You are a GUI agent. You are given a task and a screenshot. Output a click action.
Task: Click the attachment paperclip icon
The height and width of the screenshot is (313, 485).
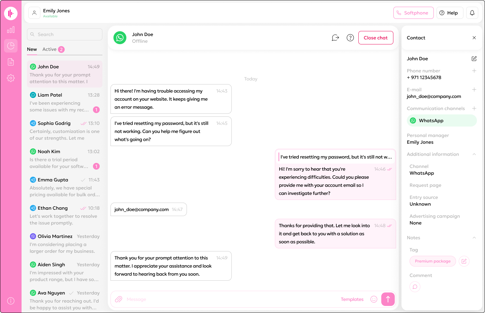click(x=119, y=299)
